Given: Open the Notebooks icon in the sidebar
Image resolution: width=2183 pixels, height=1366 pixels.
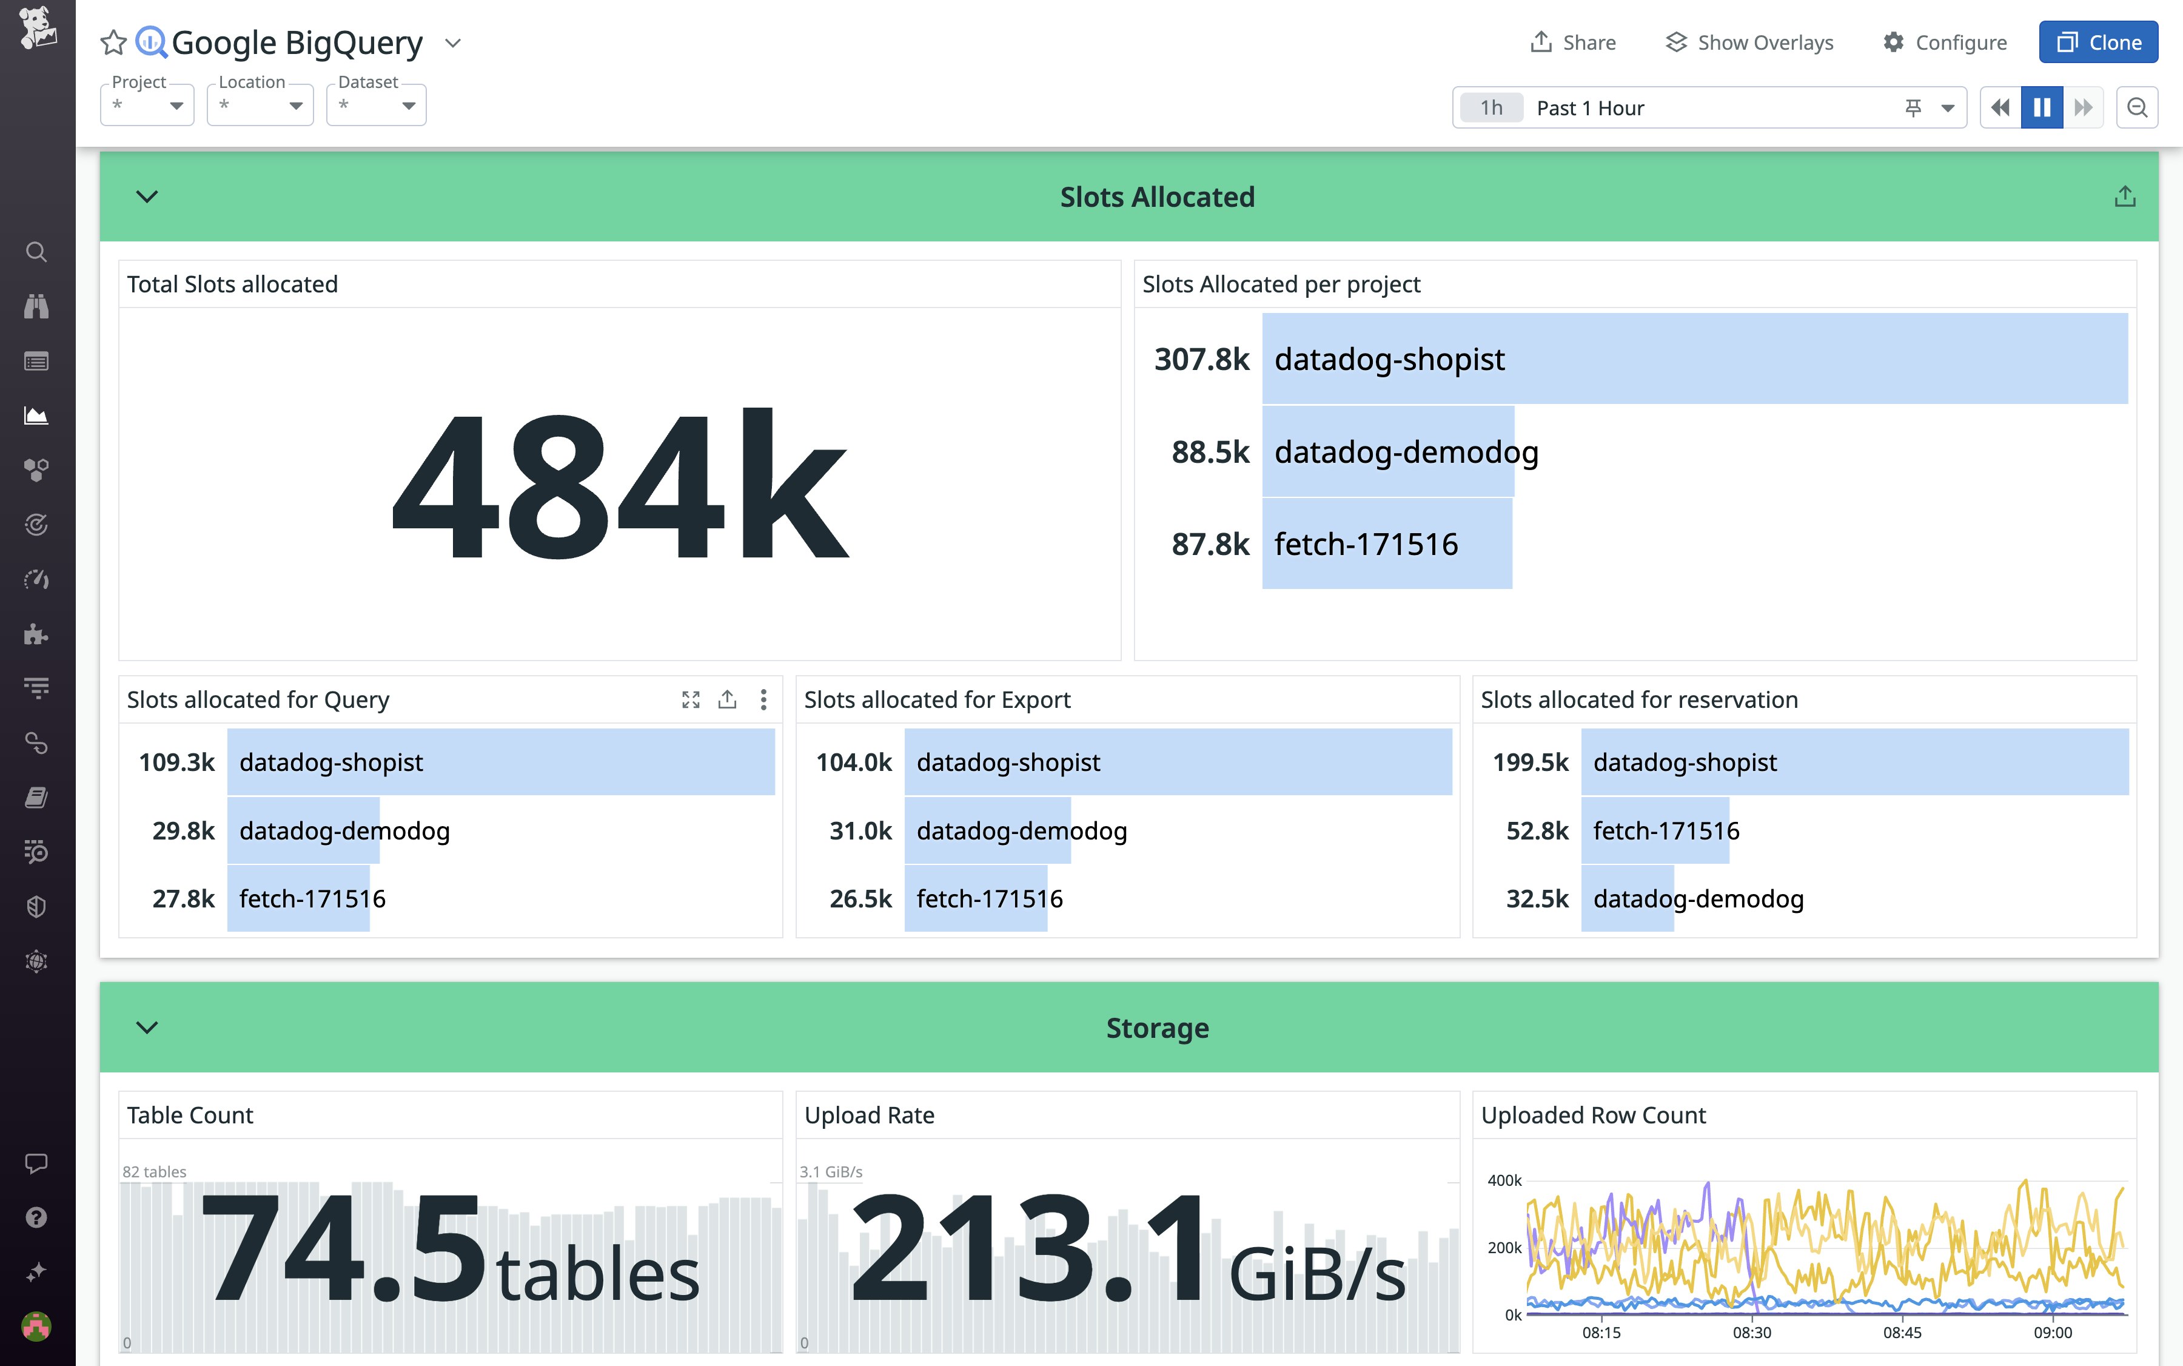Looking at the screenshot, I should click(x=36, y=796).
